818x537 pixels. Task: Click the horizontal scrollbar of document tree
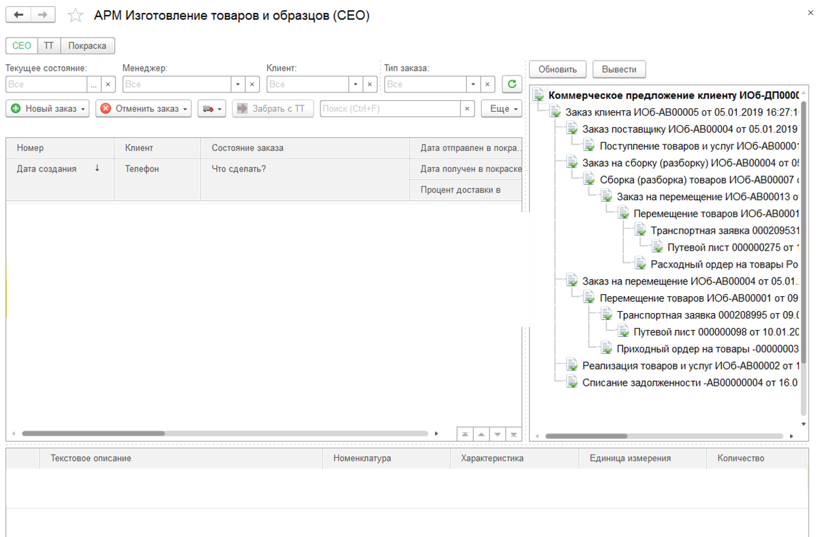click(586, 436)
